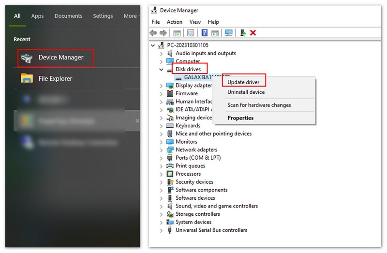Open the Action menu
The image size is (387, 253).
tap(174, 22)
